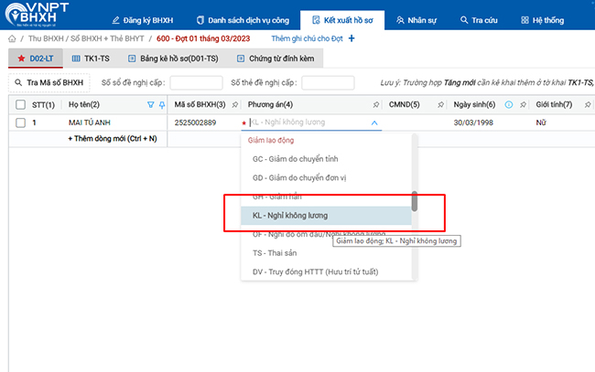Switch to the TK1-TS tab
The height and width of the screenshot is (372, 595).
click(x=91, y=58)
